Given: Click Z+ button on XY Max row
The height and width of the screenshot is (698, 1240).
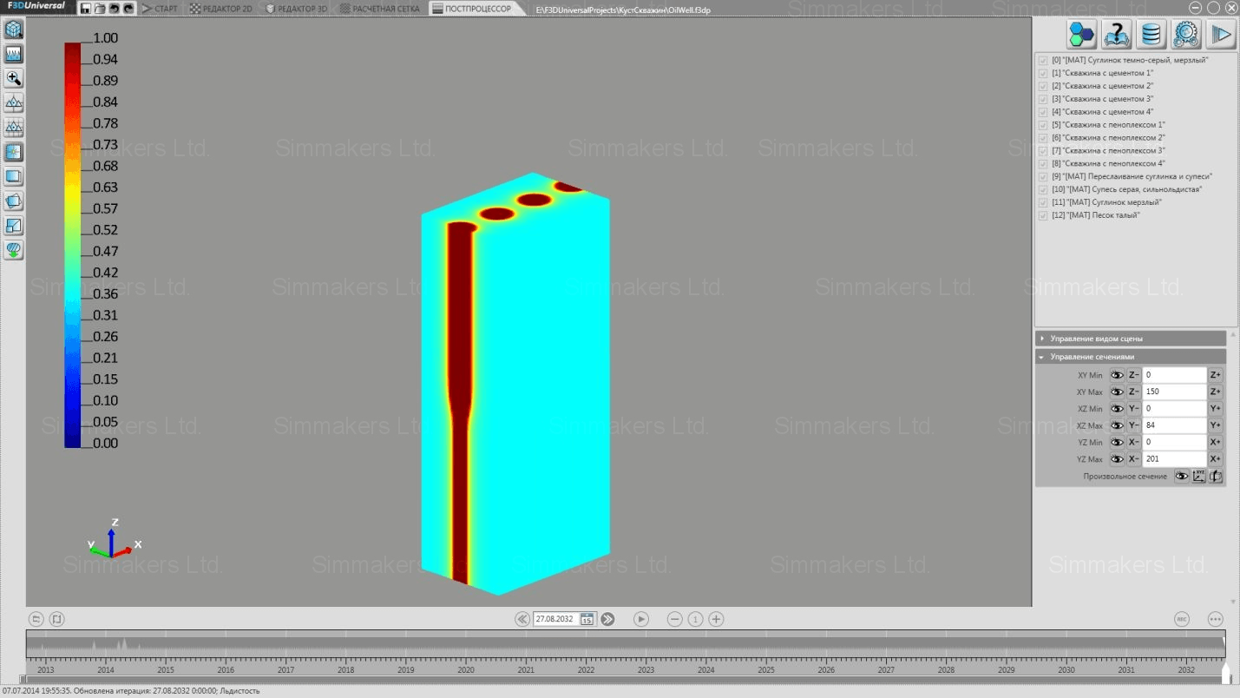Looking at the screenshot, I should [x=1216, y=392].
